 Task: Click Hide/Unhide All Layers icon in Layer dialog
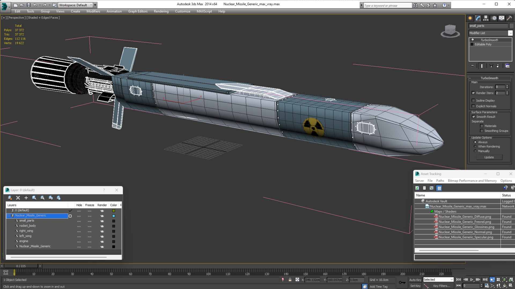coord(50,198)
